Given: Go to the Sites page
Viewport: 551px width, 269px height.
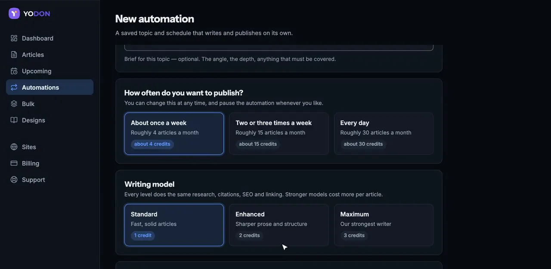Looking at the screenshot, I should [50, 147].
